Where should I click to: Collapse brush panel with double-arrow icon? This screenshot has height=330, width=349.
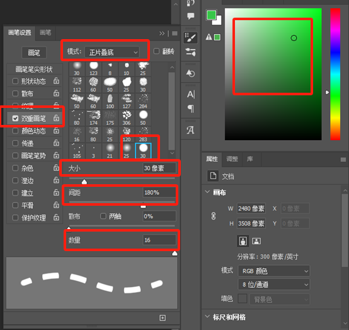click(x=162, y=33)
